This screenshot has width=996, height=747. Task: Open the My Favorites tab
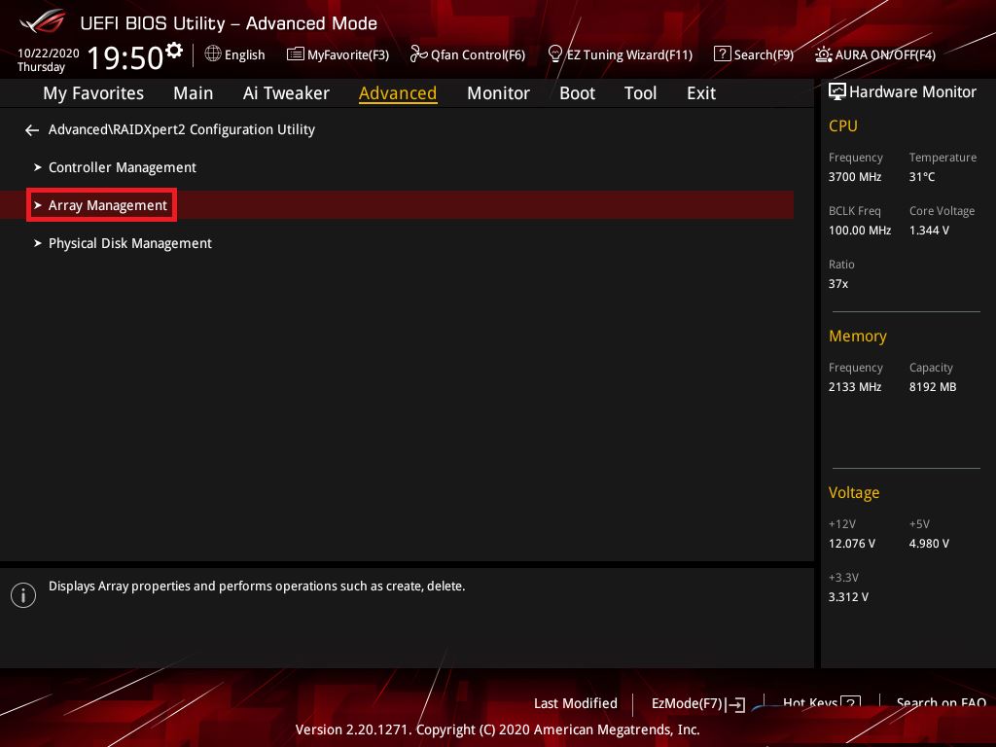(93, 93)
